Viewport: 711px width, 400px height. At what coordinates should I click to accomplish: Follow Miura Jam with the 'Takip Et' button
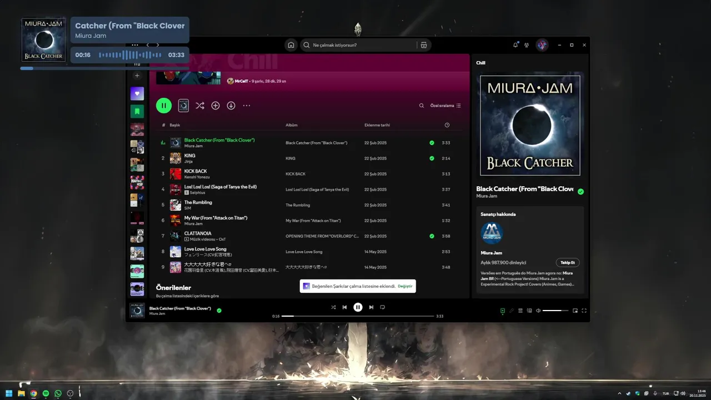click(568, 262)
